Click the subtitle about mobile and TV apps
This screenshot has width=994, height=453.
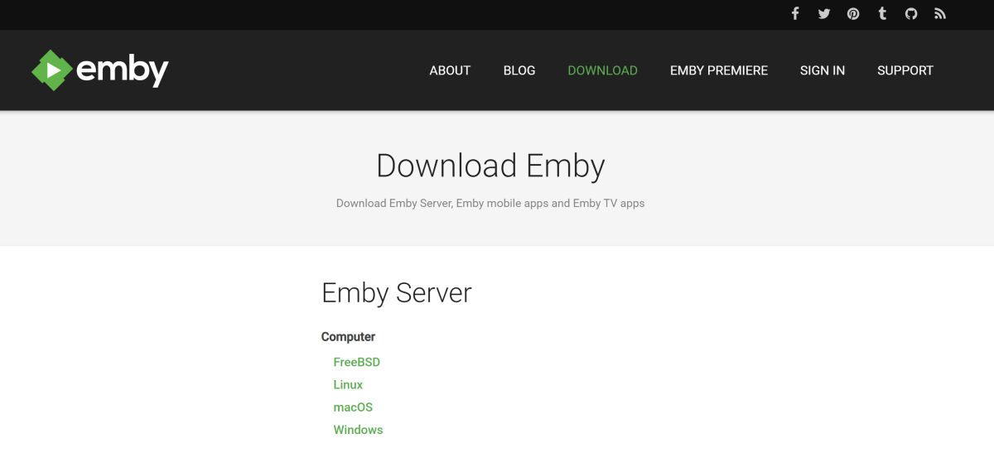point(490,203)
